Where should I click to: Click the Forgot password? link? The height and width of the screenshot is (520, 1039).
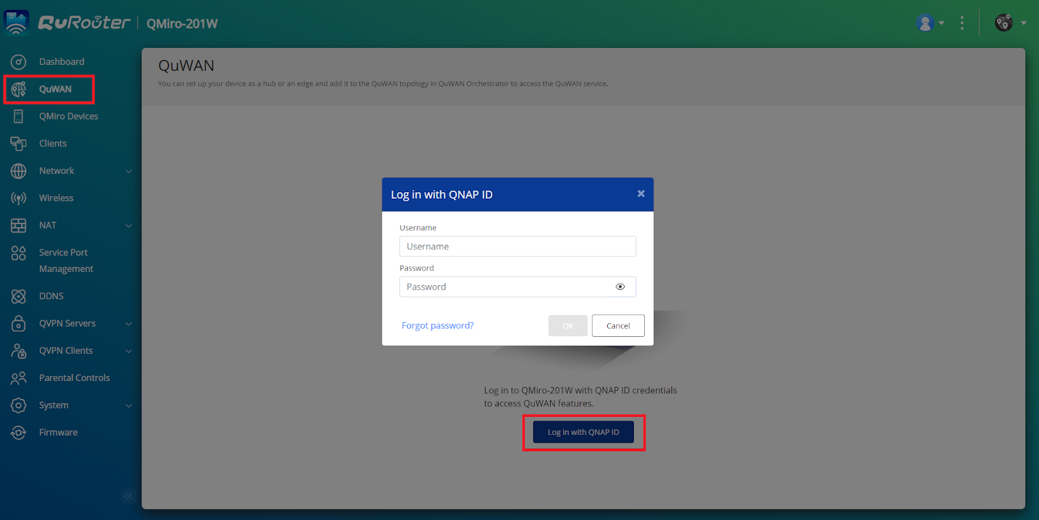(438, 325)
